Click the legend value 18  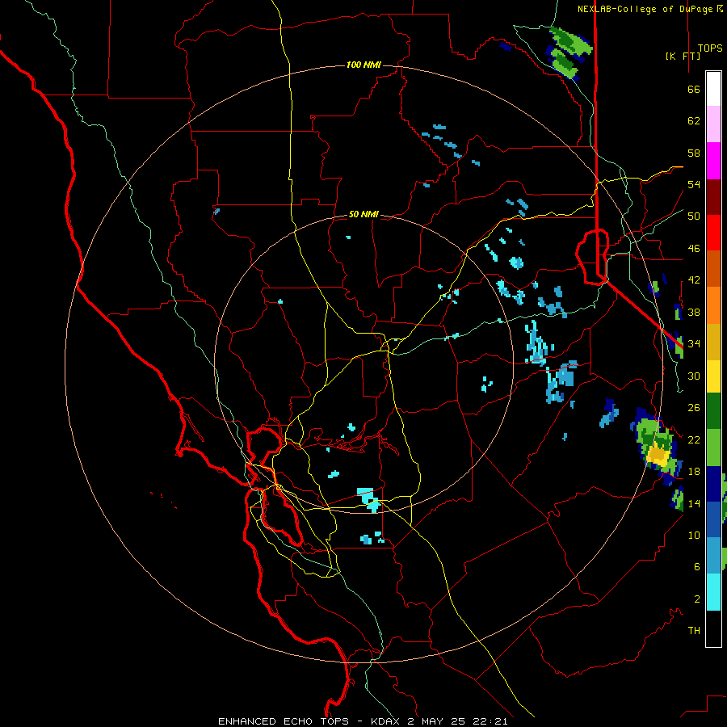click(694, 472)
